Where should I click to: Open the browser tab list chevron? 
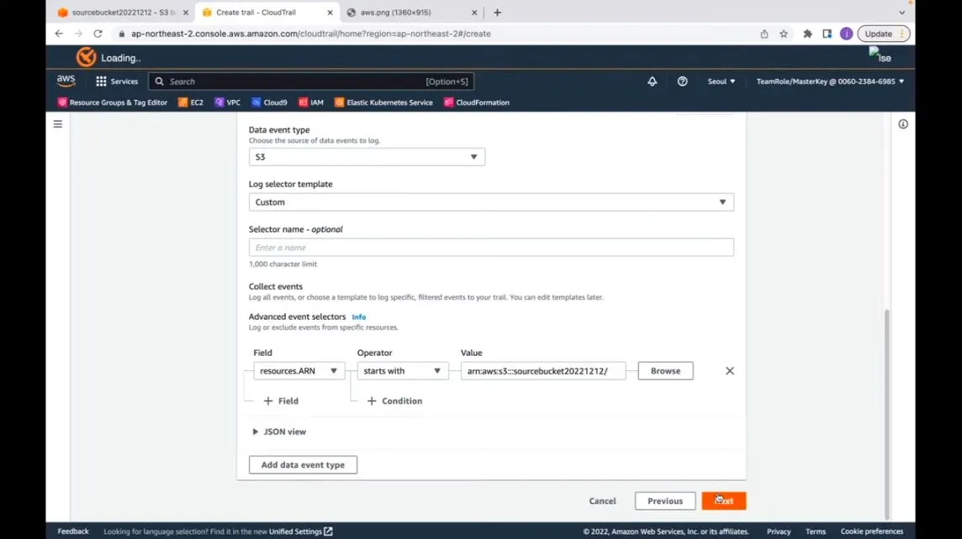coord(901,13)
